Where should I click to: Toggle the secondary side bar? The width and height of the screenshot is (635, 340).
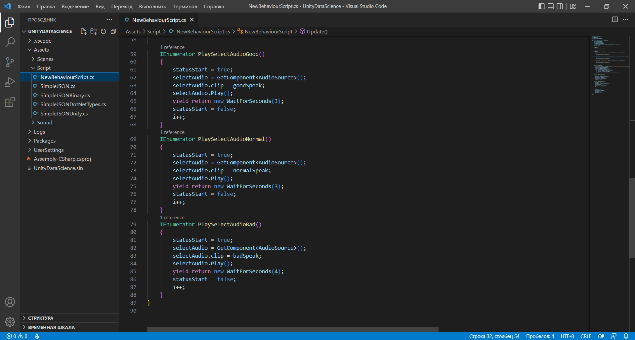tap(560, 6)
